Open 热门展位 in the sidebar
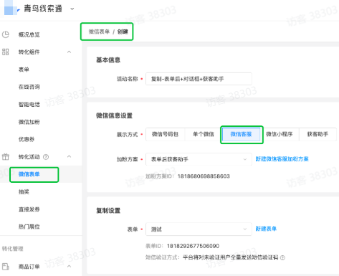The image size is (339, 276). pyautogui.click(x=29, y=227)
